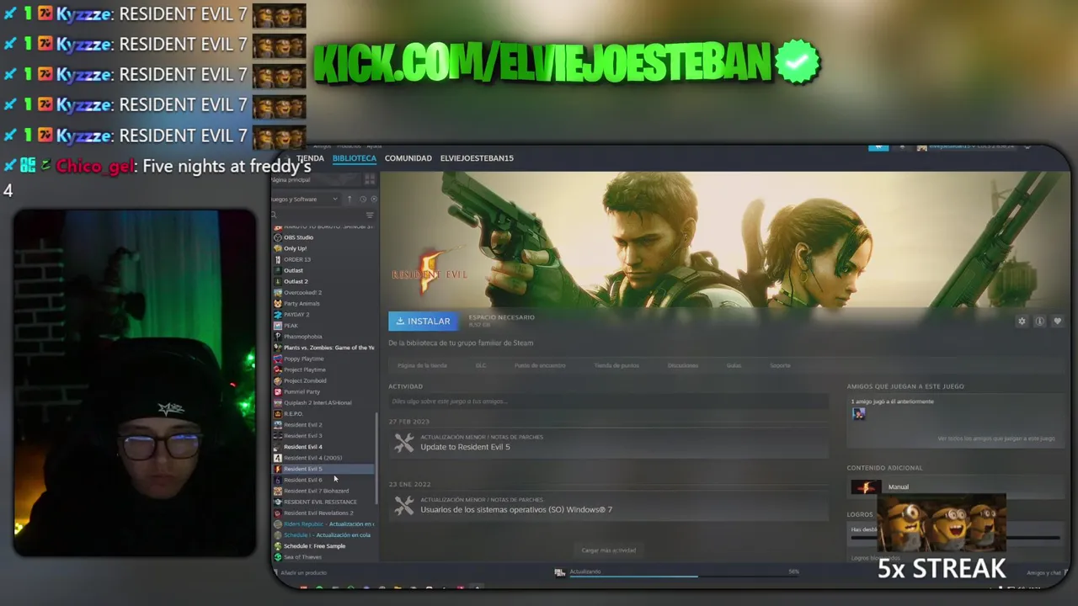Click the PAYDAY 2 game icon
The width and height of the screenshot is (1078, 606).
coord(278,314)
